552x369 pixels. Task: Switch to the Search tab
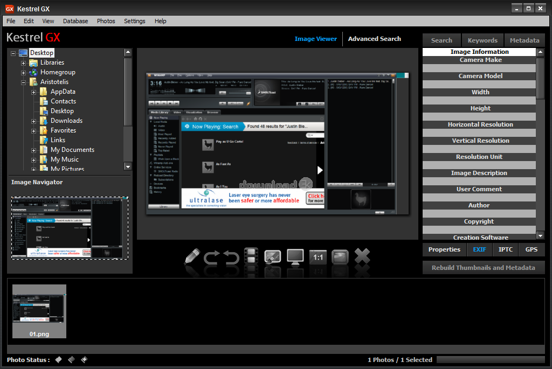[441, 40]
